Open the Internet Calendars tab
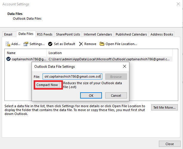This screenshot has width=183, height=149. (x=98, y=34)
